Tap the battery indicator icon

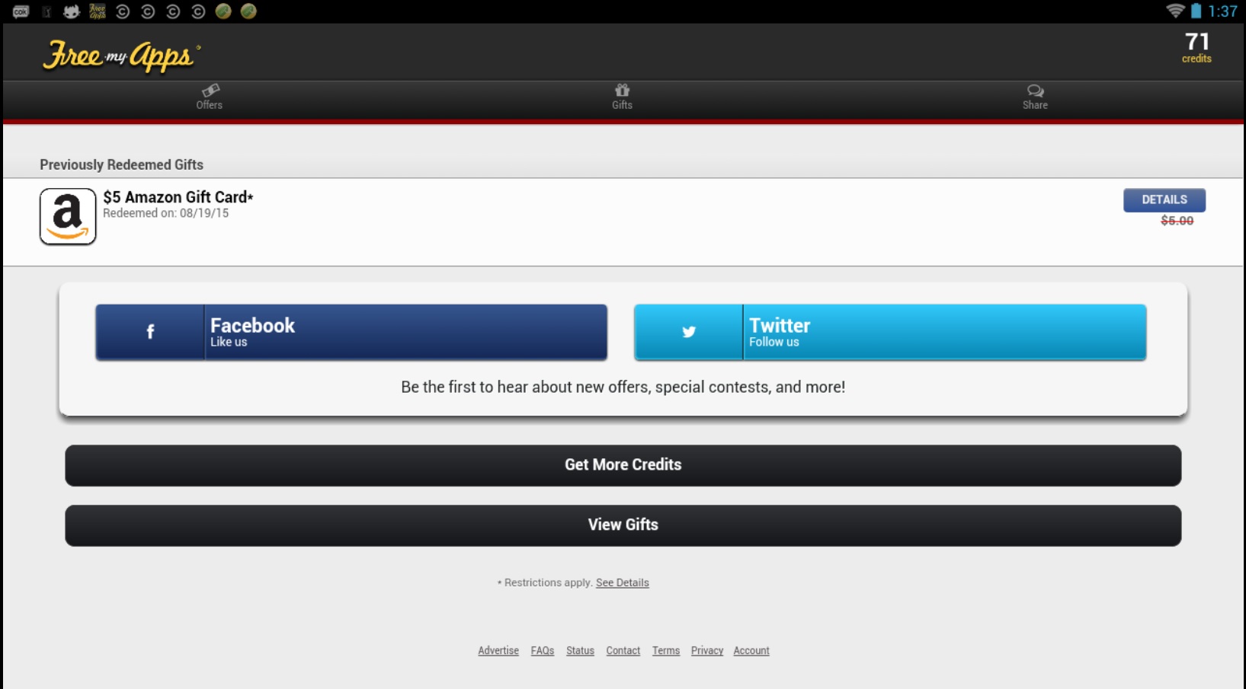[x=1196, y=11]
